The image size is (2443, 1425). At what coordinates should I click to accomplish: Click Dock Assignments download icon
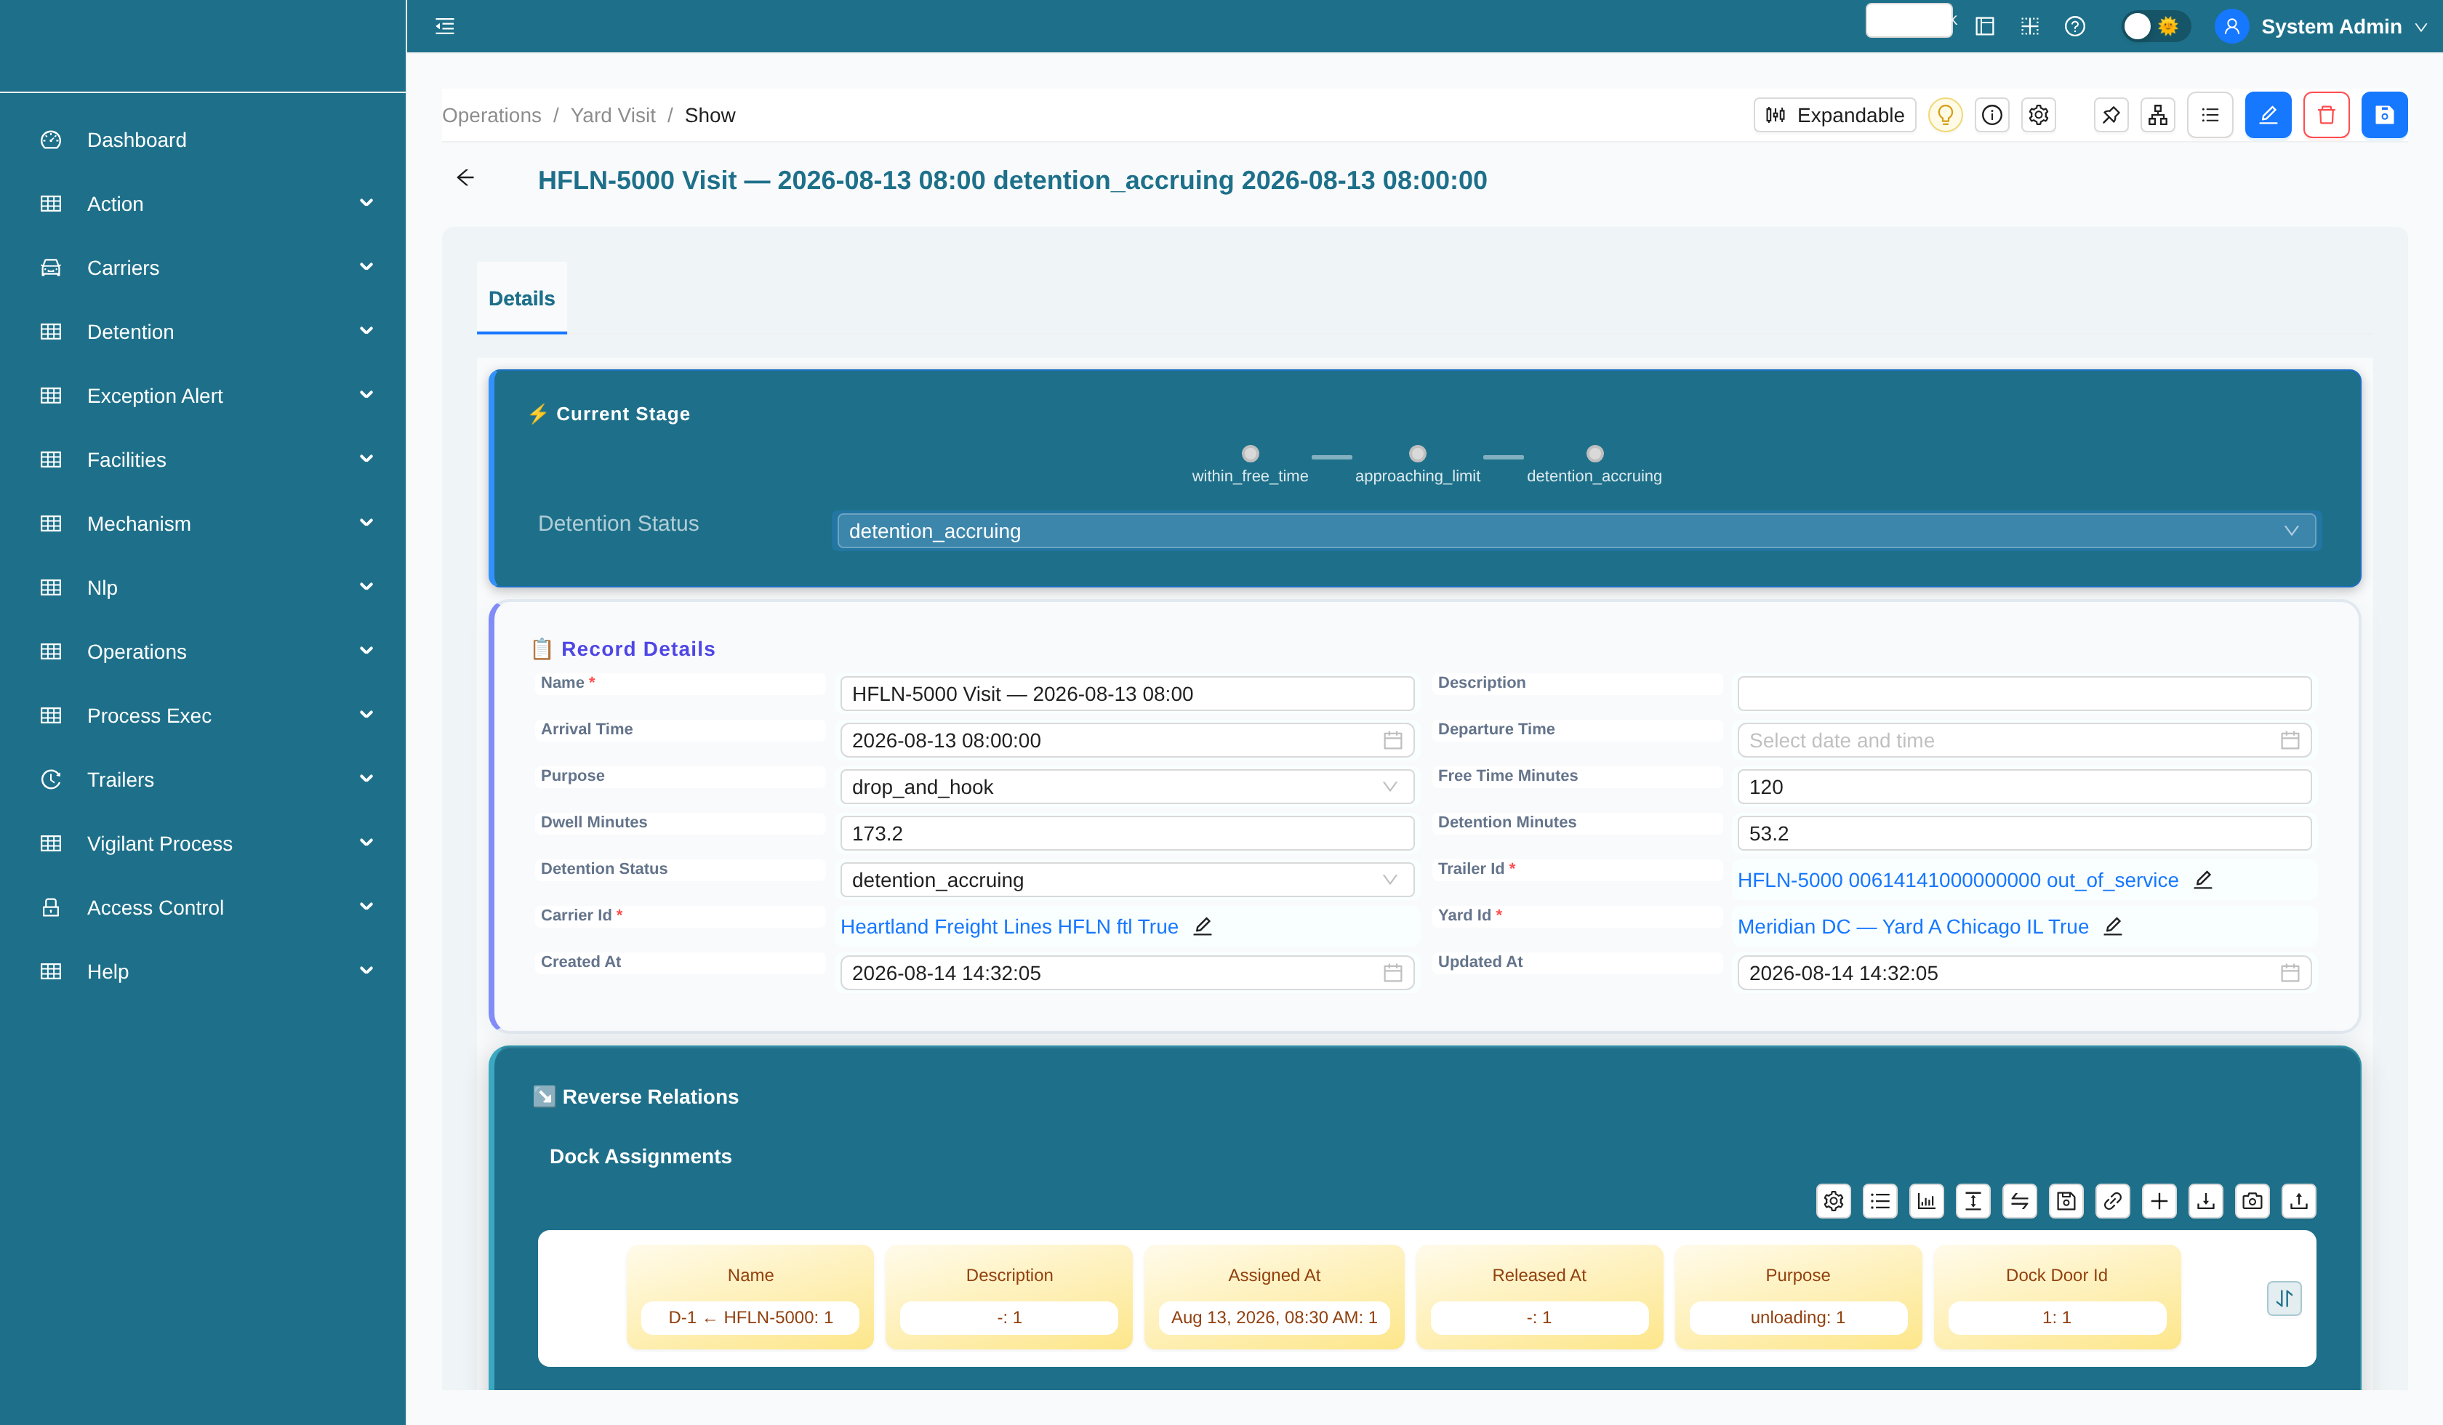coord(2205,1201)
